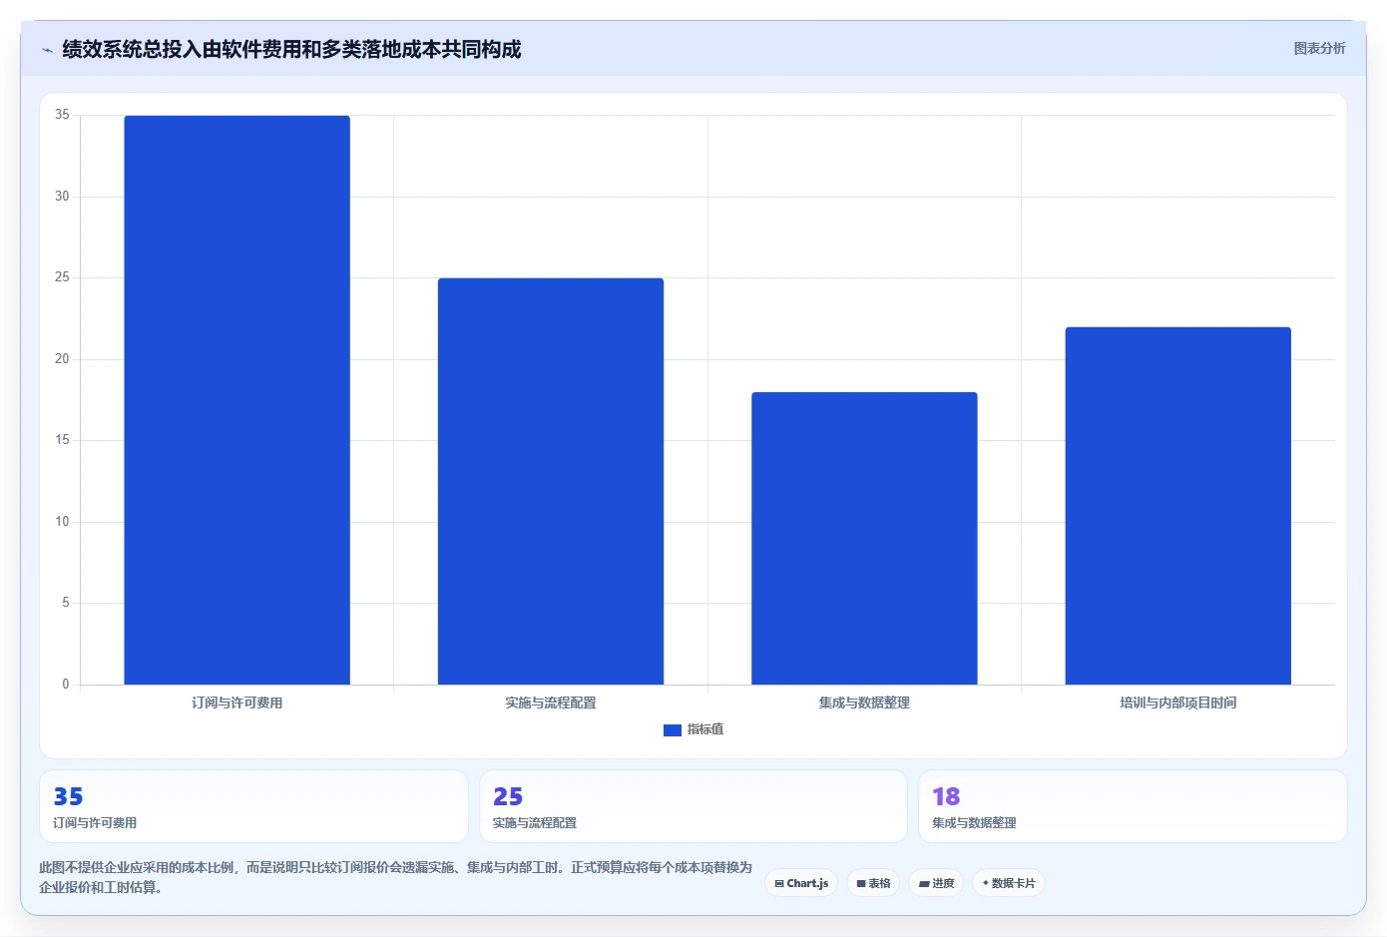Viewport: 1387px width, 937px height.
Task: Click the 实施与流程配置 axis label
Action: point(551,703)
